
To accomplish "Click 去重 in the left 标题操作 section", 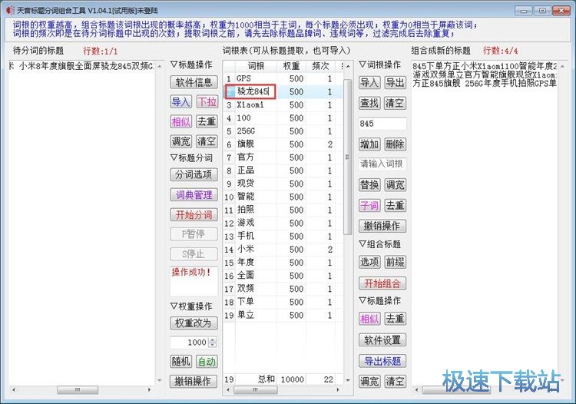I will (207, 121).
